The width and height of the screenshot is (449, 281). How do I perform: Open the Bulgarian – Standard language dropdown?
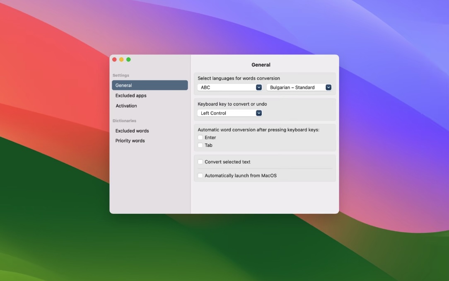tap(299, 87)
